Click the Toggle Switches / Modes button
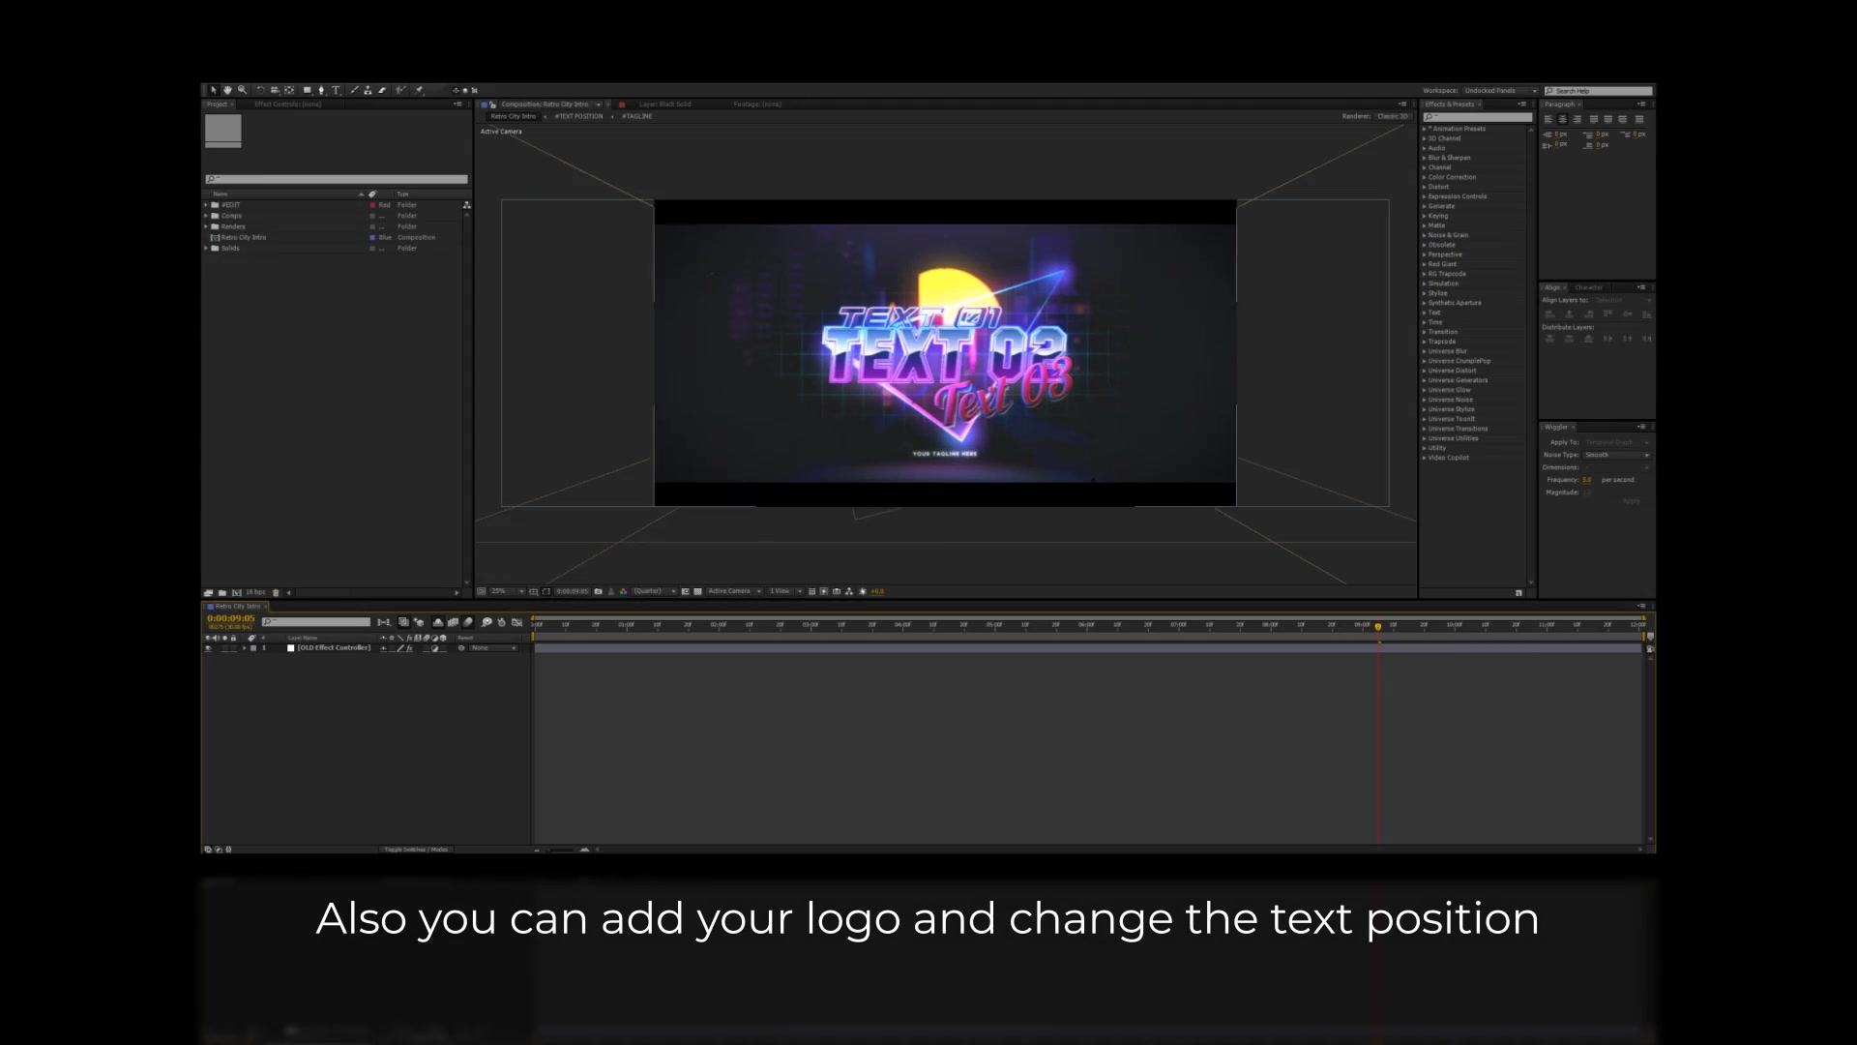This screenshot has width=1857, height=1045. click(x=416, y=850)
